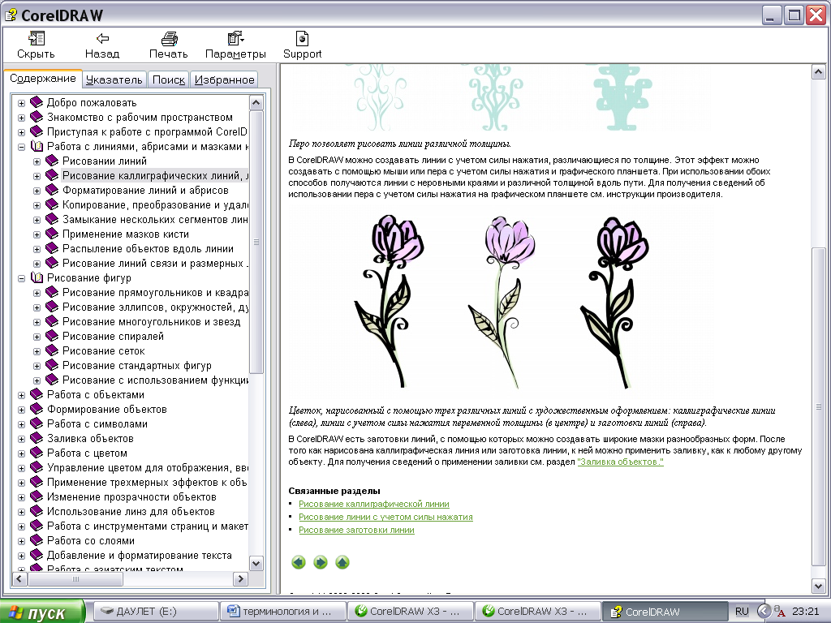Expand the Распыление объектов вдоль линии node

[37, 249]
